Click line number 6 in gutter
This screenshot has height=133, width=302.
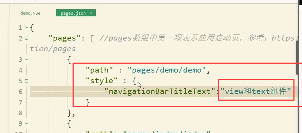point(21,92)
